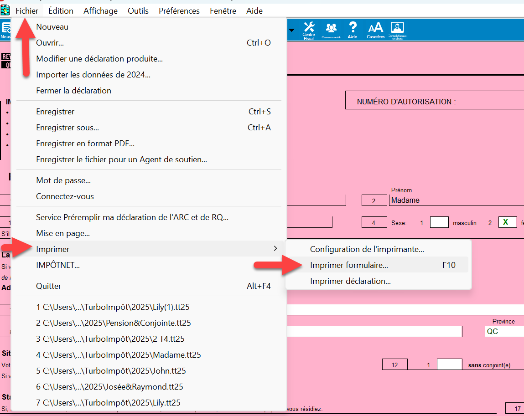Viewport: 524px width, 416px height.
Task: Uncheck the box marked with X
Action: point(507,222)
